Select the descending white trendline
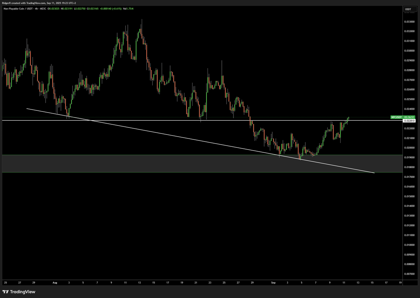Screen dimensions: 420x298 click(x=201, y=140)
